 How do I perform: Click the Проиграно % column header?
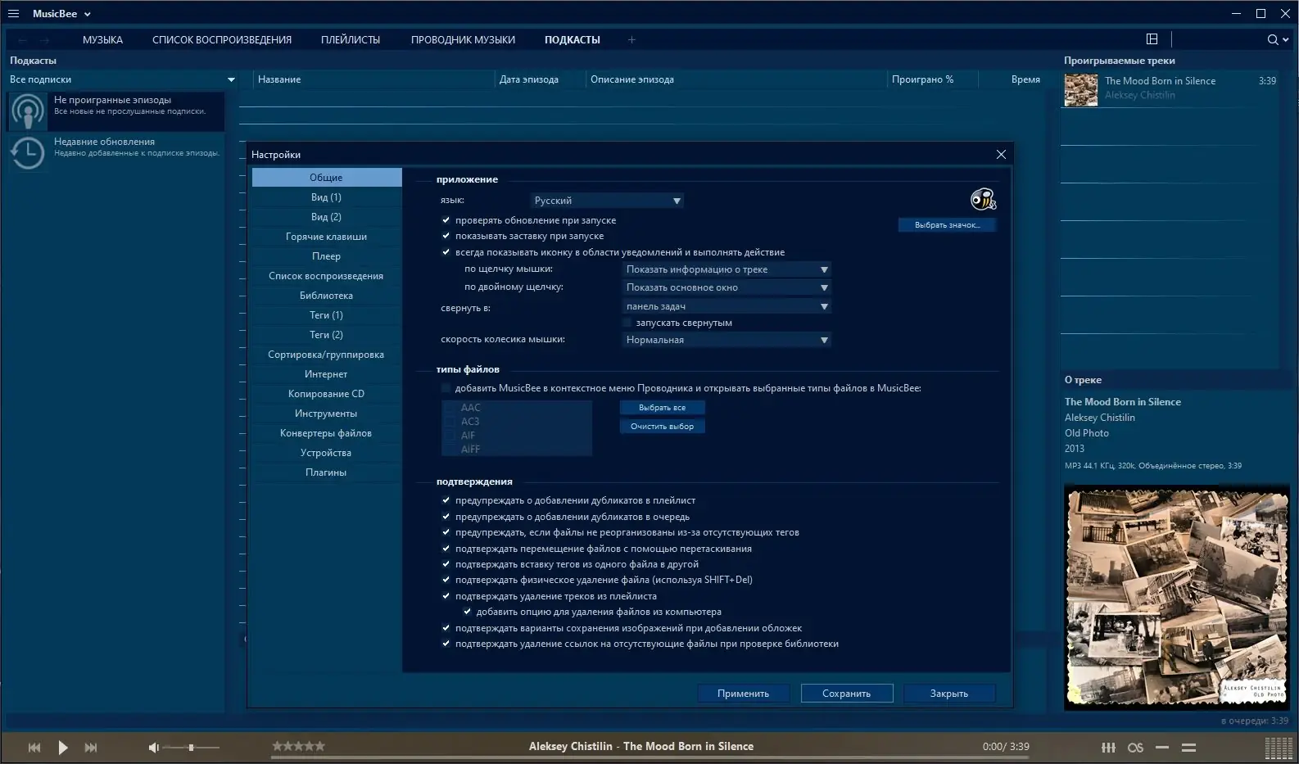[922, 79]
